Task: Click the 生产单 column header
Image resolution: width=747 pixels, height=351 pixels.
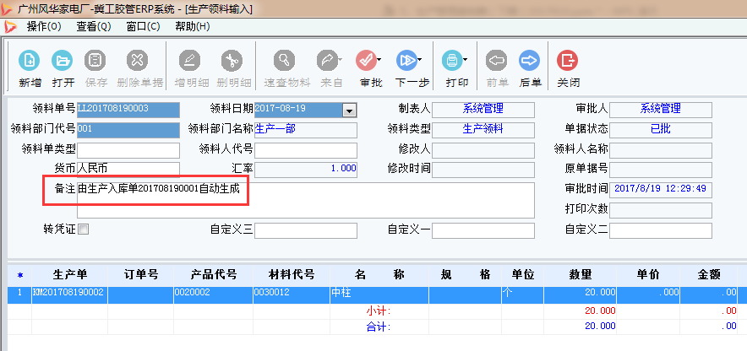Action: 69,275
